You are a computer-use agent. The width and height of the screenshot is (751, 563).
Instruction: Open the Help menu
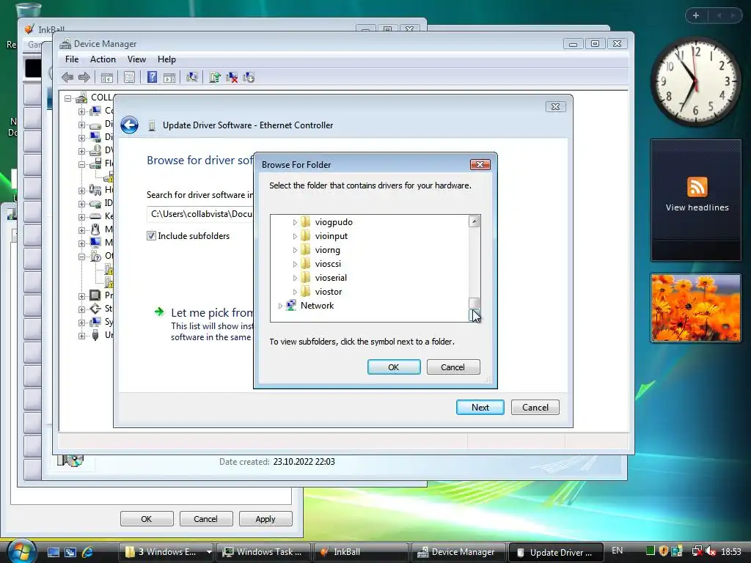166,59
